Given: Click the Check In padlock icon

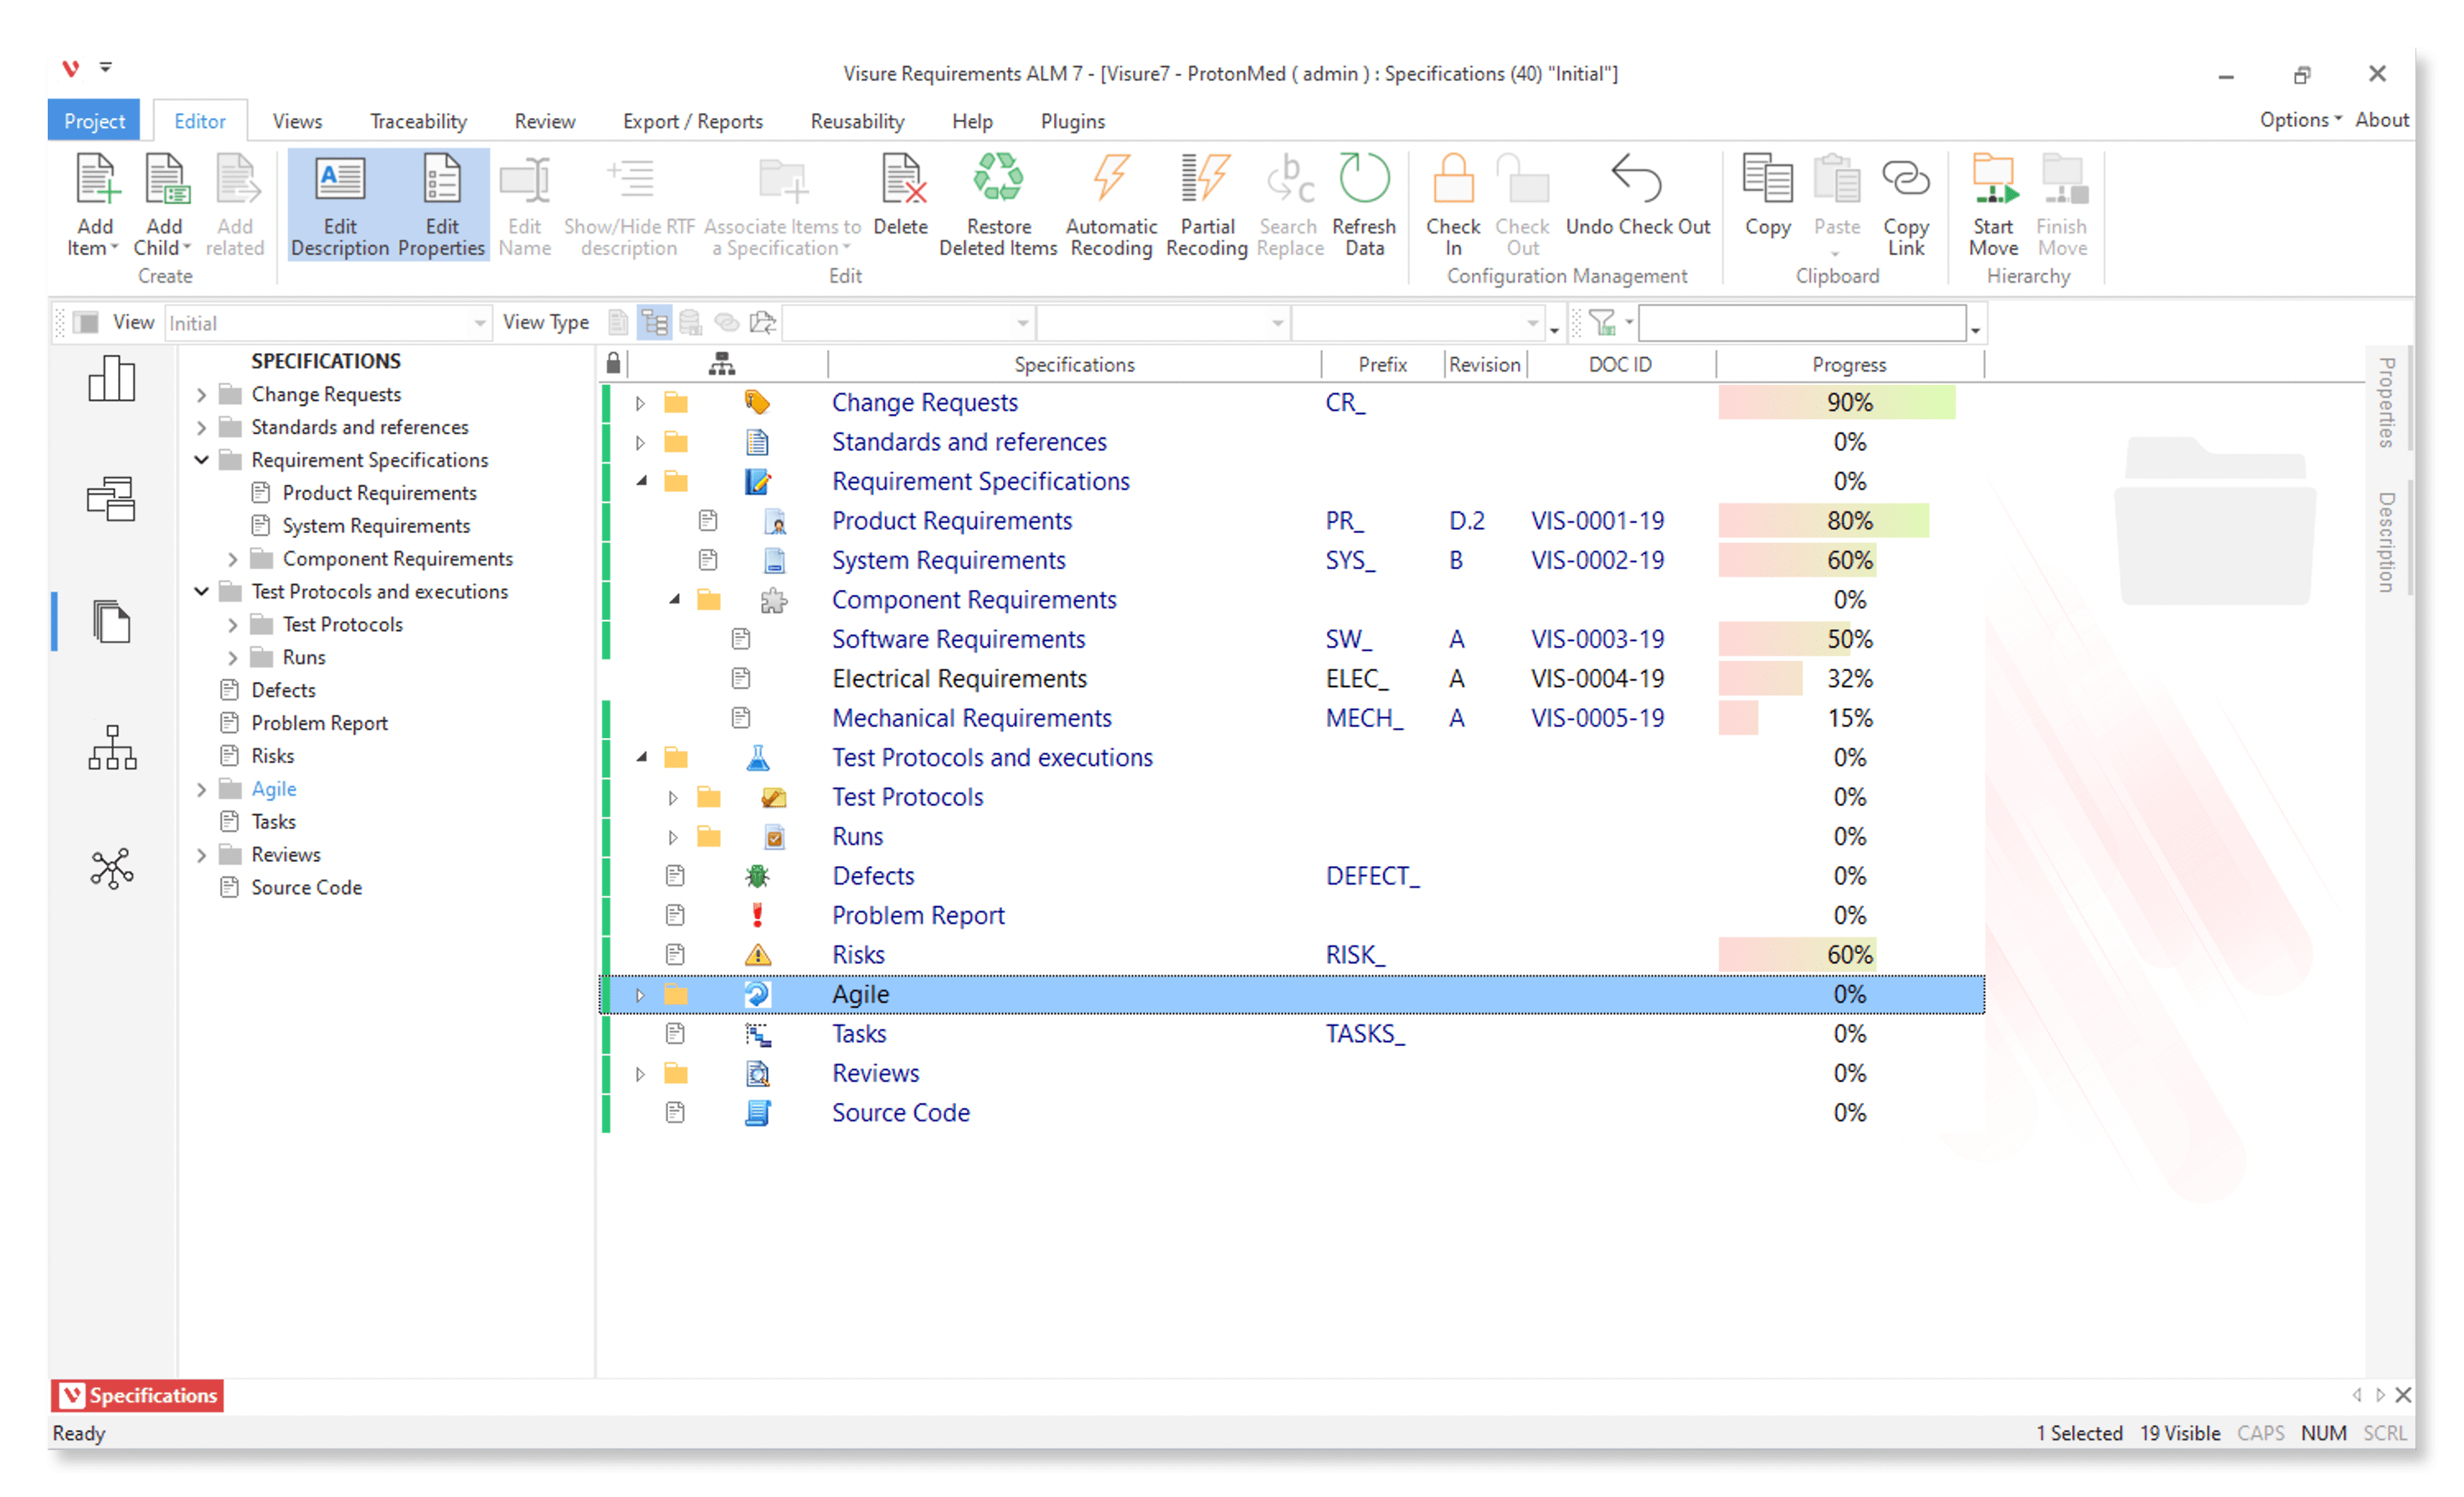Looking at the screenshot, I should pos(1453,180).
